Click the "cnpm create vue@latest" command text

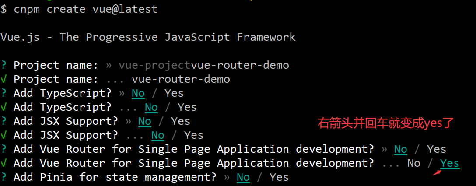[86, 9]
